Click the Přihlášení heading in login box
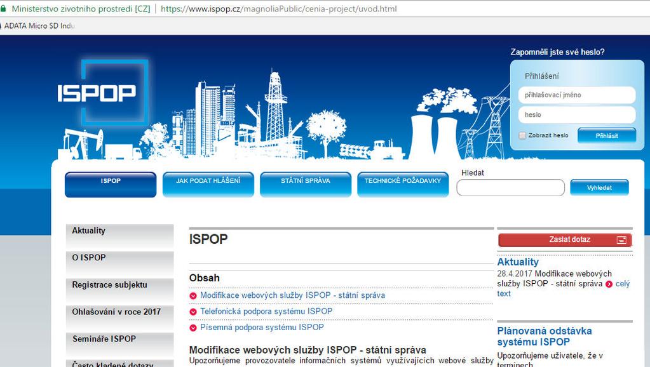650x367 pixels. pos(542,76)
